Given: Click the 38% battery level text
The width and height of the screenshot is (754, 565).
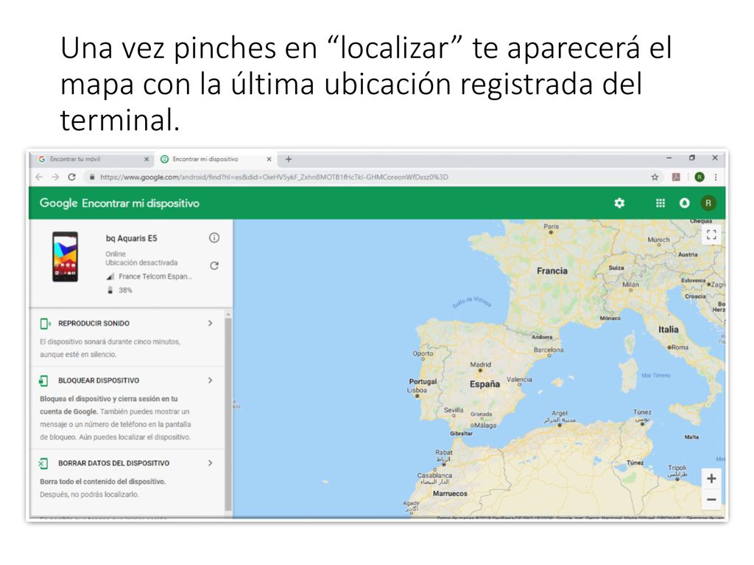Looking at the screenshot, I should [125, 290].
